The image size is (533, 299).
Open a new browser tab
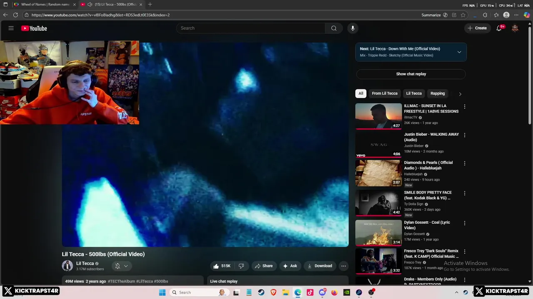tap(150, 5)
